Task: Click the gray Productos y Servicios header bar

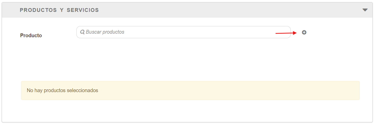Action: coord(187,10)
